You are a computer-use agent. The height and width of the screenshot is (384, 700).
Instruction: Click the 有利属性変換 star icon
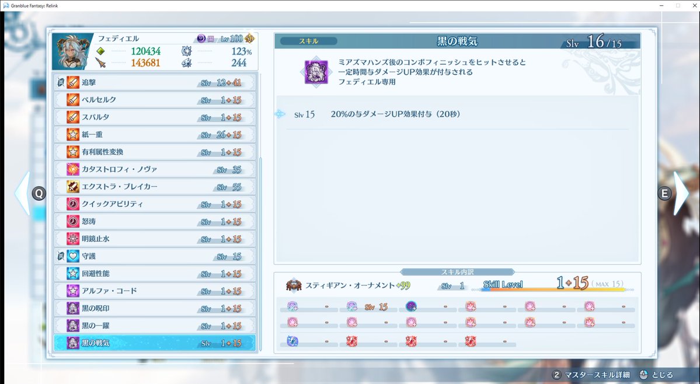pos(73,152)
